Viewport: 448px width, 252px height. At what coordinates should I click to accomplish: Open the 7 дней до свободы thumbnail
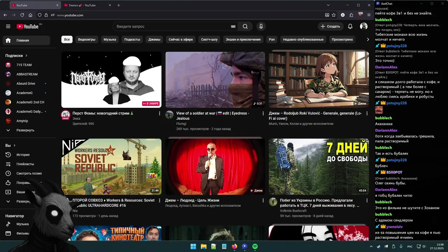pos(319,167)
